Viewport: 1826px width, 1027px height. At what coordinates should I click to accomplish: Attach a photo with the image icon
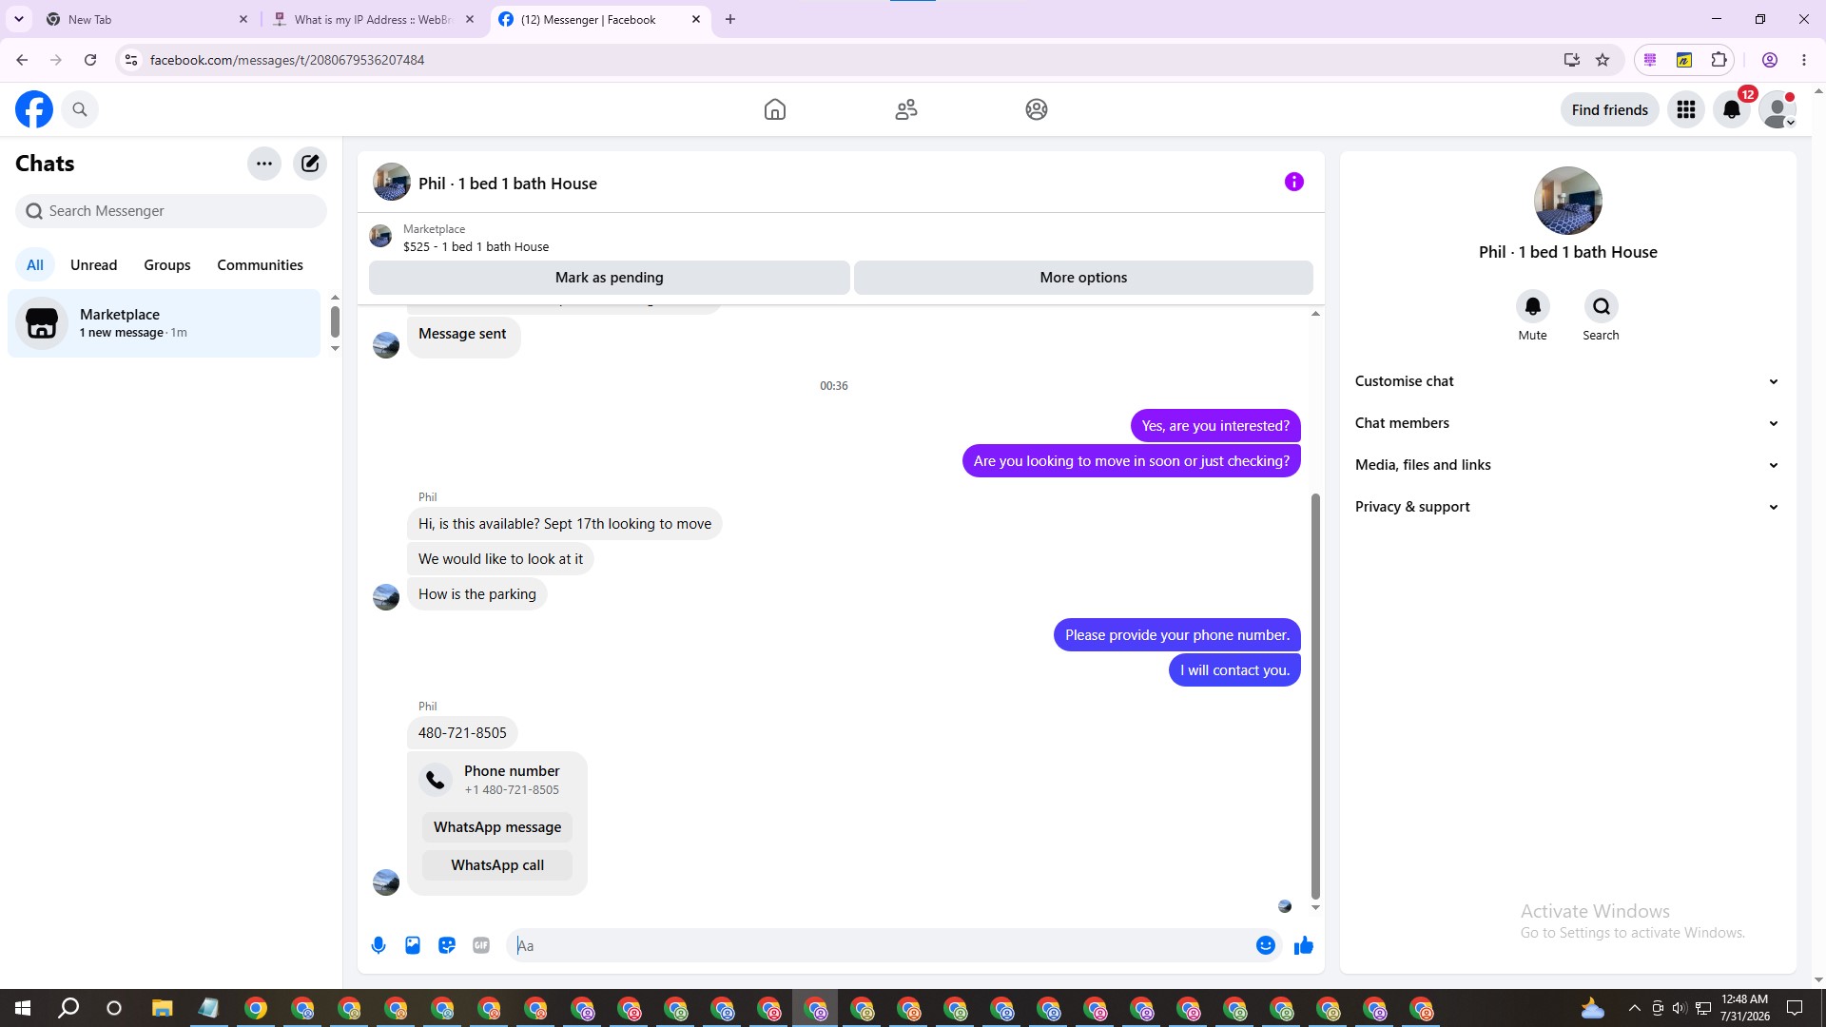413,945
